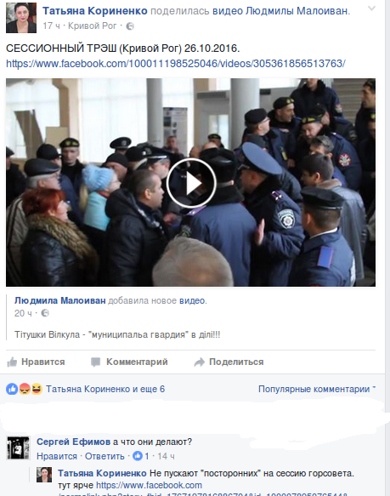The image size is (390, 496).
Task: Reply with Ответить to Сергей Ефимов
Action: click(105, 456)
